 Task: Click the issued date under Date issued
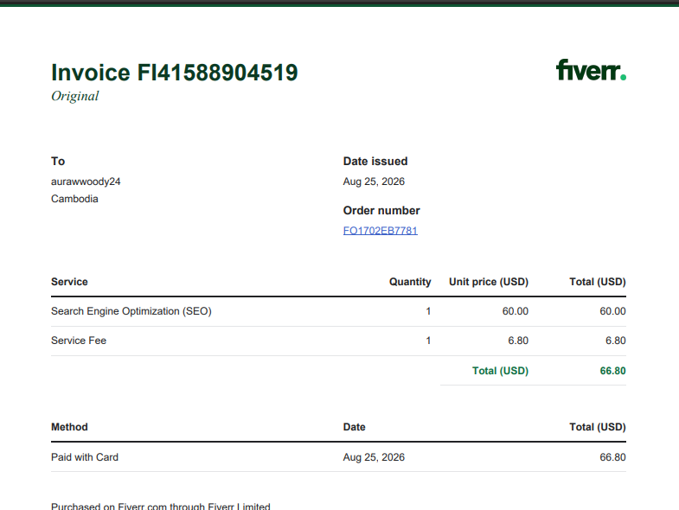pos(374,182)
